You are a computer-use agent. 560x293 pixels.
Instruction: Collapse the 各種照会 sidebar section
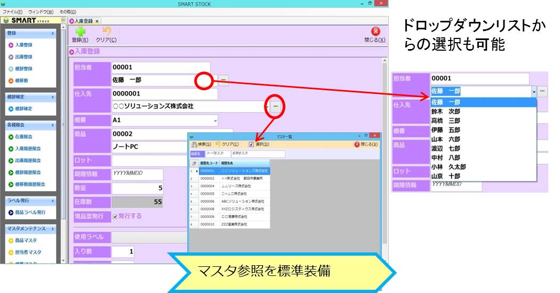pos(52,125)
